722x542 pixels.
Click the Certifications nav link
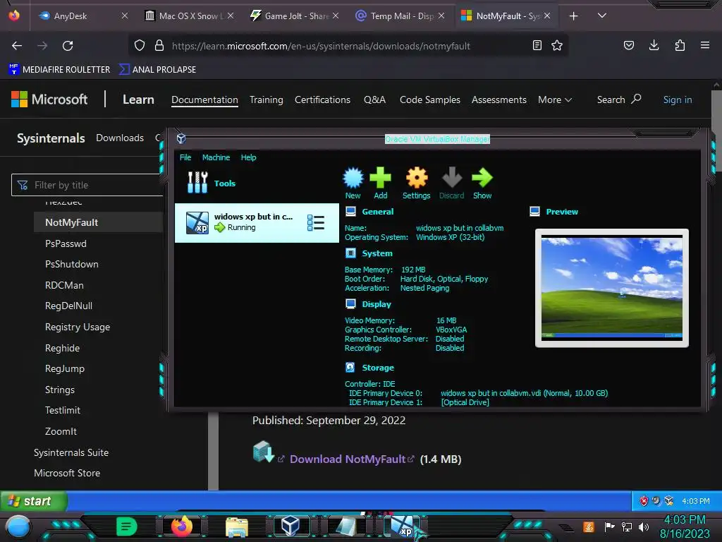pyautogui.click(x=322, y=100)
